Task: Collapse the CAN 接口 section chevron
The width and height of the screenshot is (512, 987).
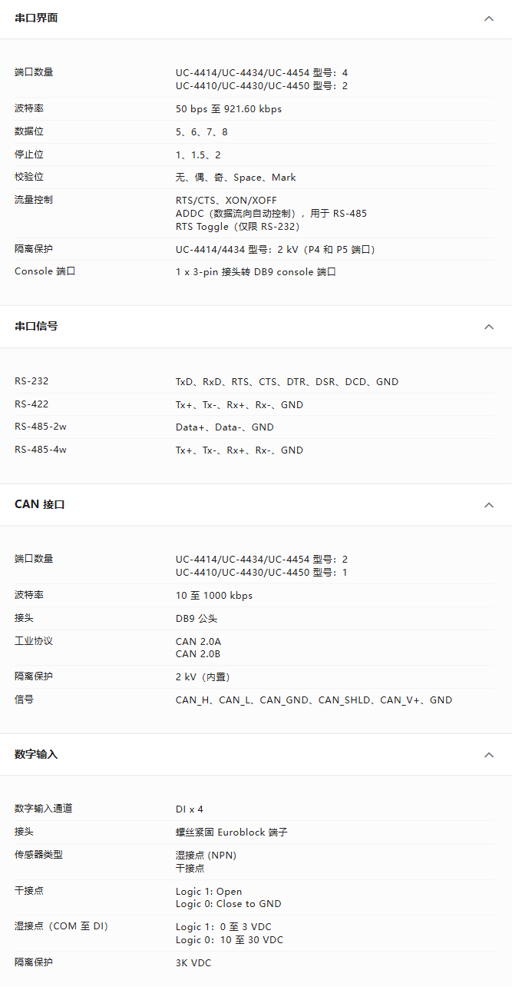Action: pos(489,505)
